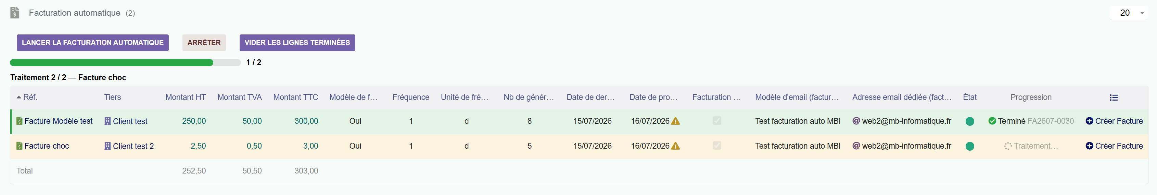Toggle the Facturation checkbox for Facture choc
The height and width of the screenshot is (195, 1157).
click(717, 146)
